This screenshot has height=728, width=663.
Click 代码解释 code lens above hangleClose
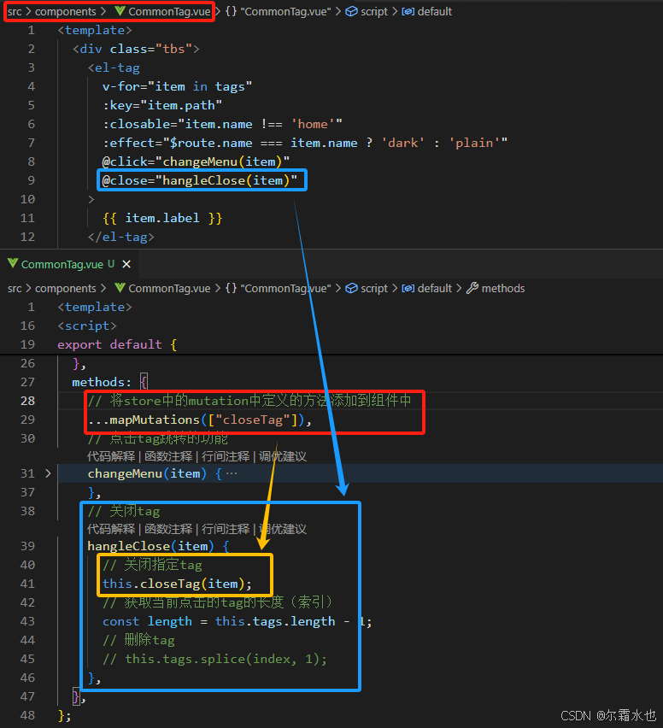(x=111, y=529)
